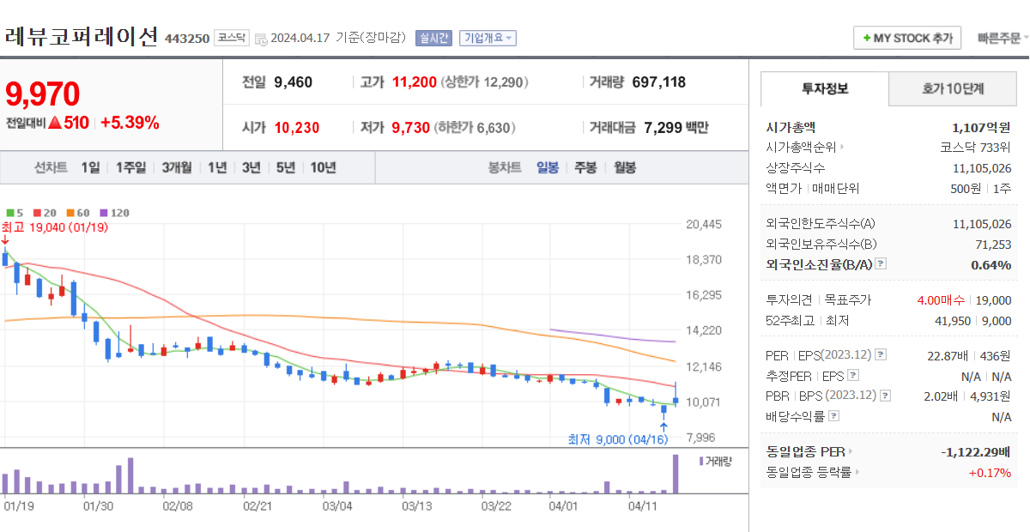Click the 투자의견 4.00매수 value
This screenshot has width=1030, height=532.
point(941,300)
